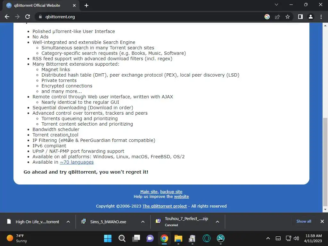The height and width of the screenshot is (246, 328).
Task: Click the scrollbar down arrow
Action: pos(325,209)
